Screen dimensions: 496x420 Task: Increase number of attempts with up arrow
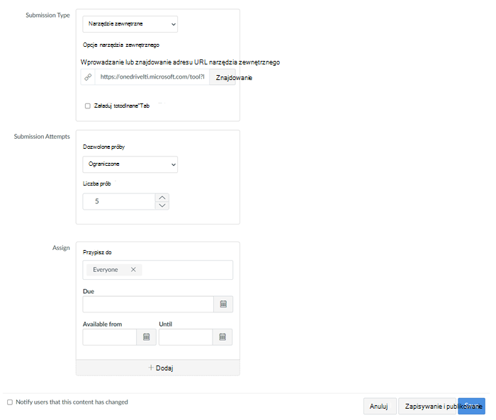162,198
